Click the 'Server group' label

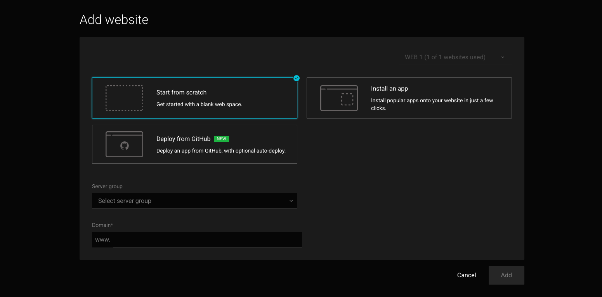[107, 186]
